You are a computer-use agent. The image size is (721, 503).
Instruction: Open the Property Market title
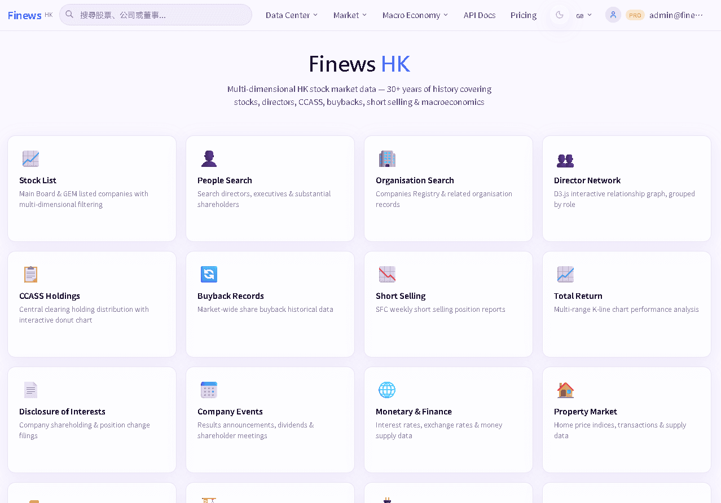586,412
